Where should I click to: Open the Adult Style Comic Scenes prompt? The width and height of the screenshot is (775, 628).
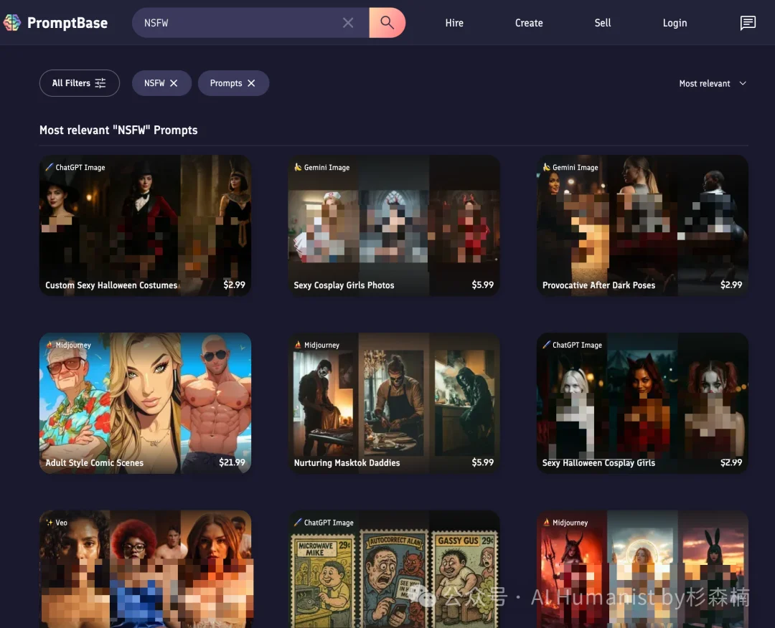tap(145, 403)
